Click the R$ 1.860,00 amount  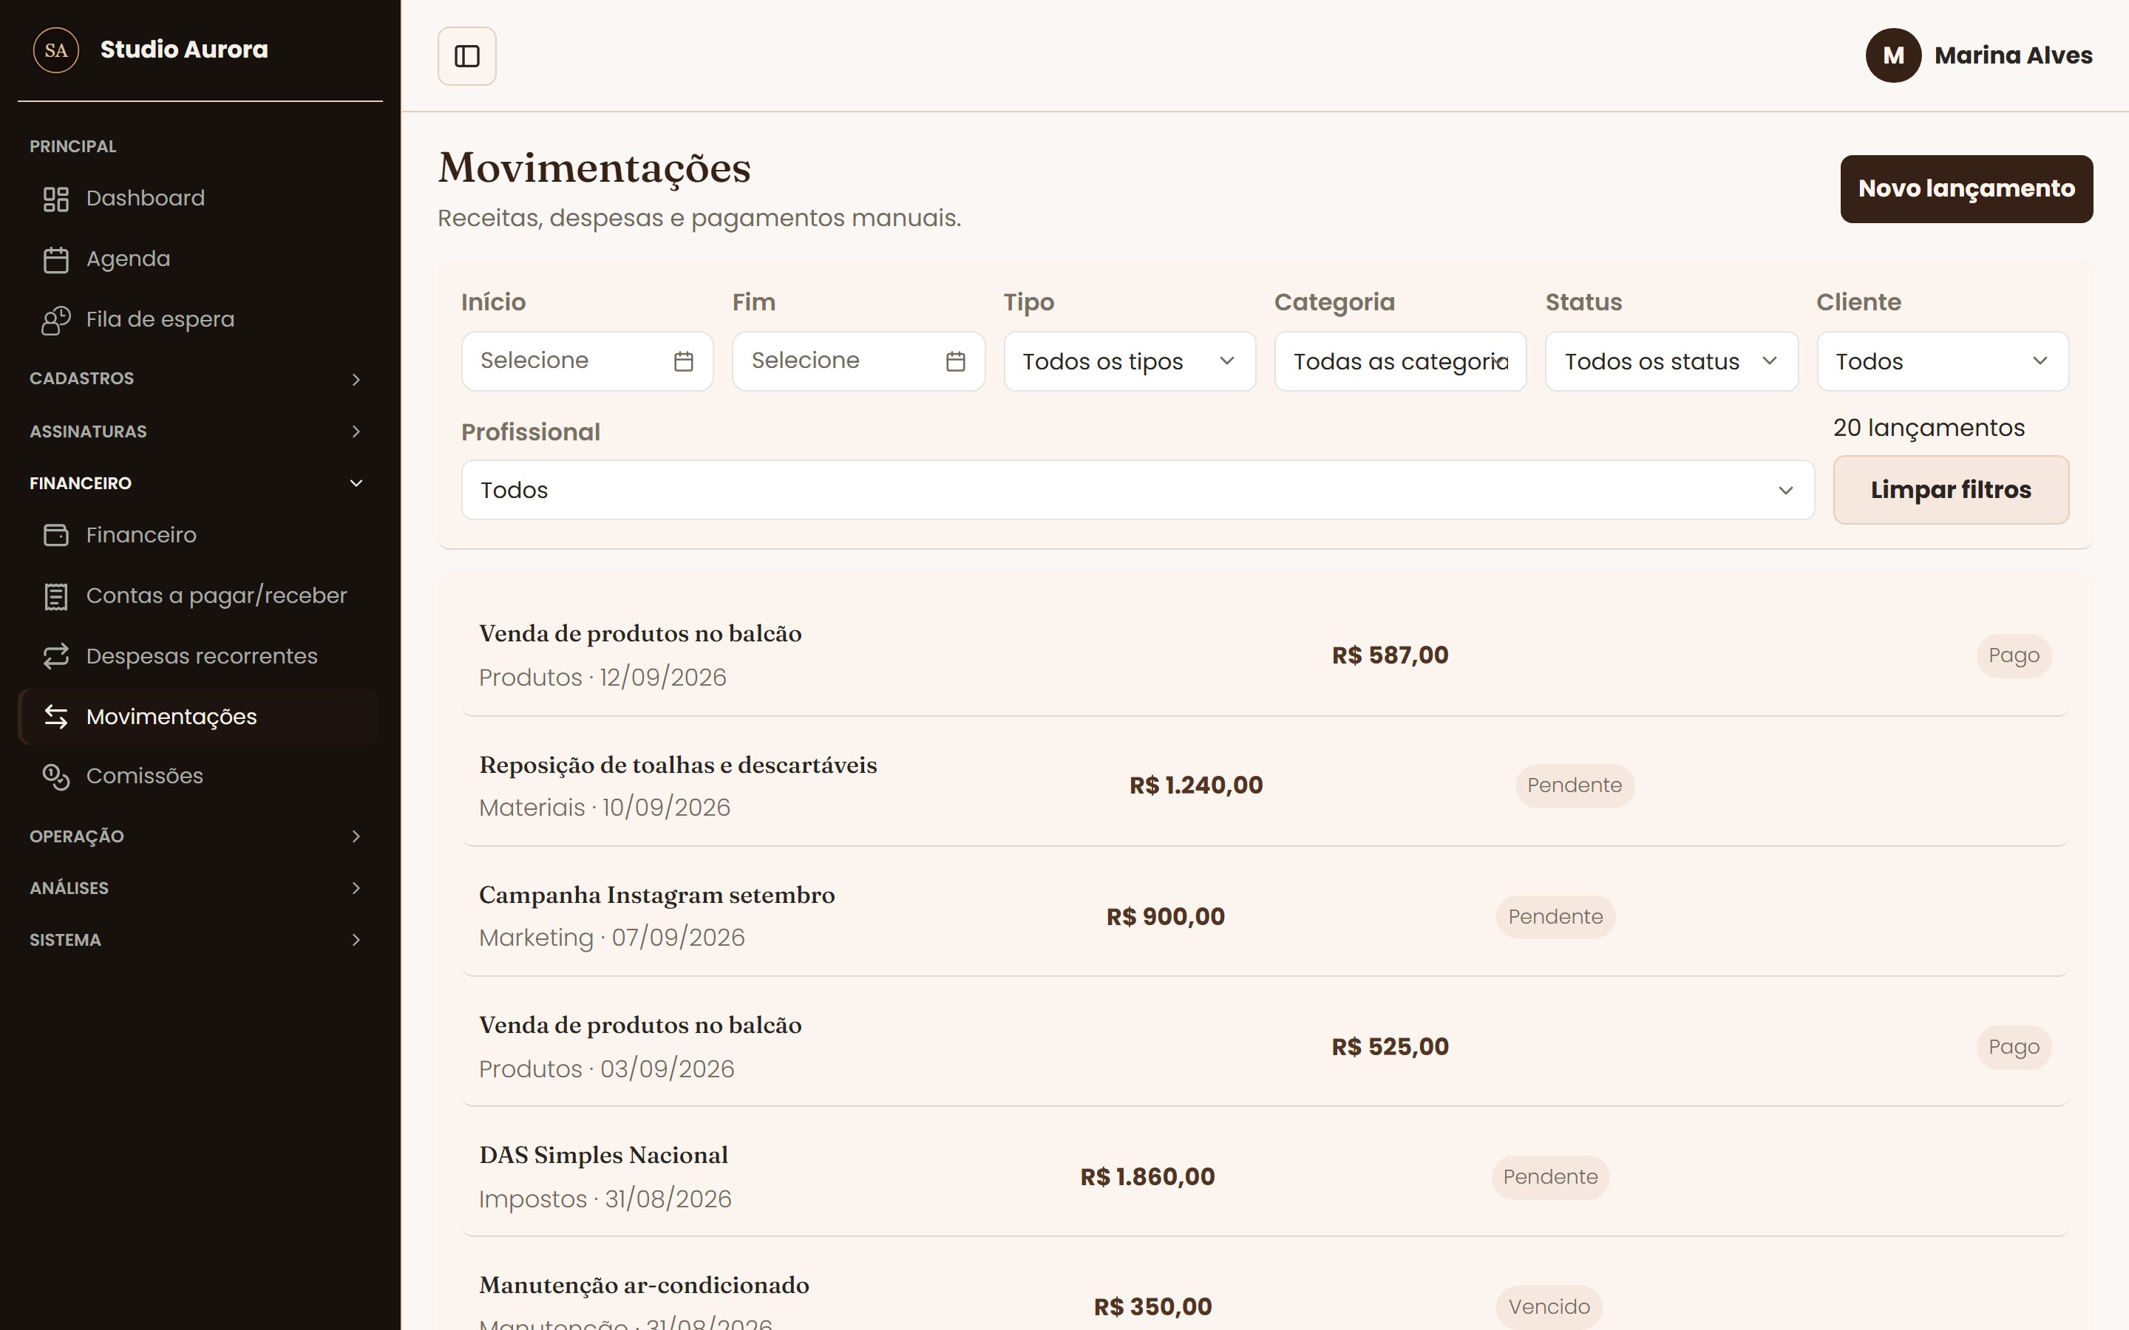coord(1147,1178)
